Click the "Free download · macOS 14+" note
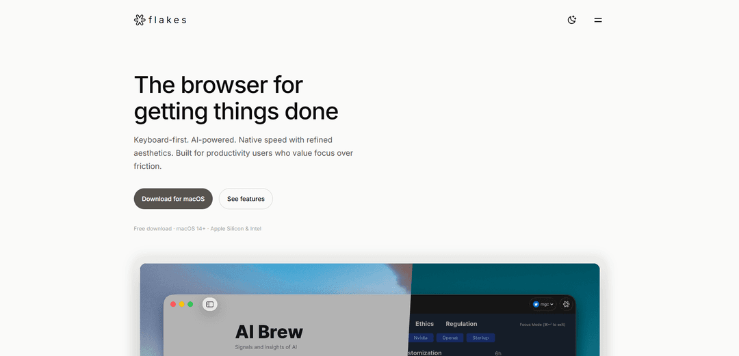The image size is (739, 356). click(x=198, y=229)
